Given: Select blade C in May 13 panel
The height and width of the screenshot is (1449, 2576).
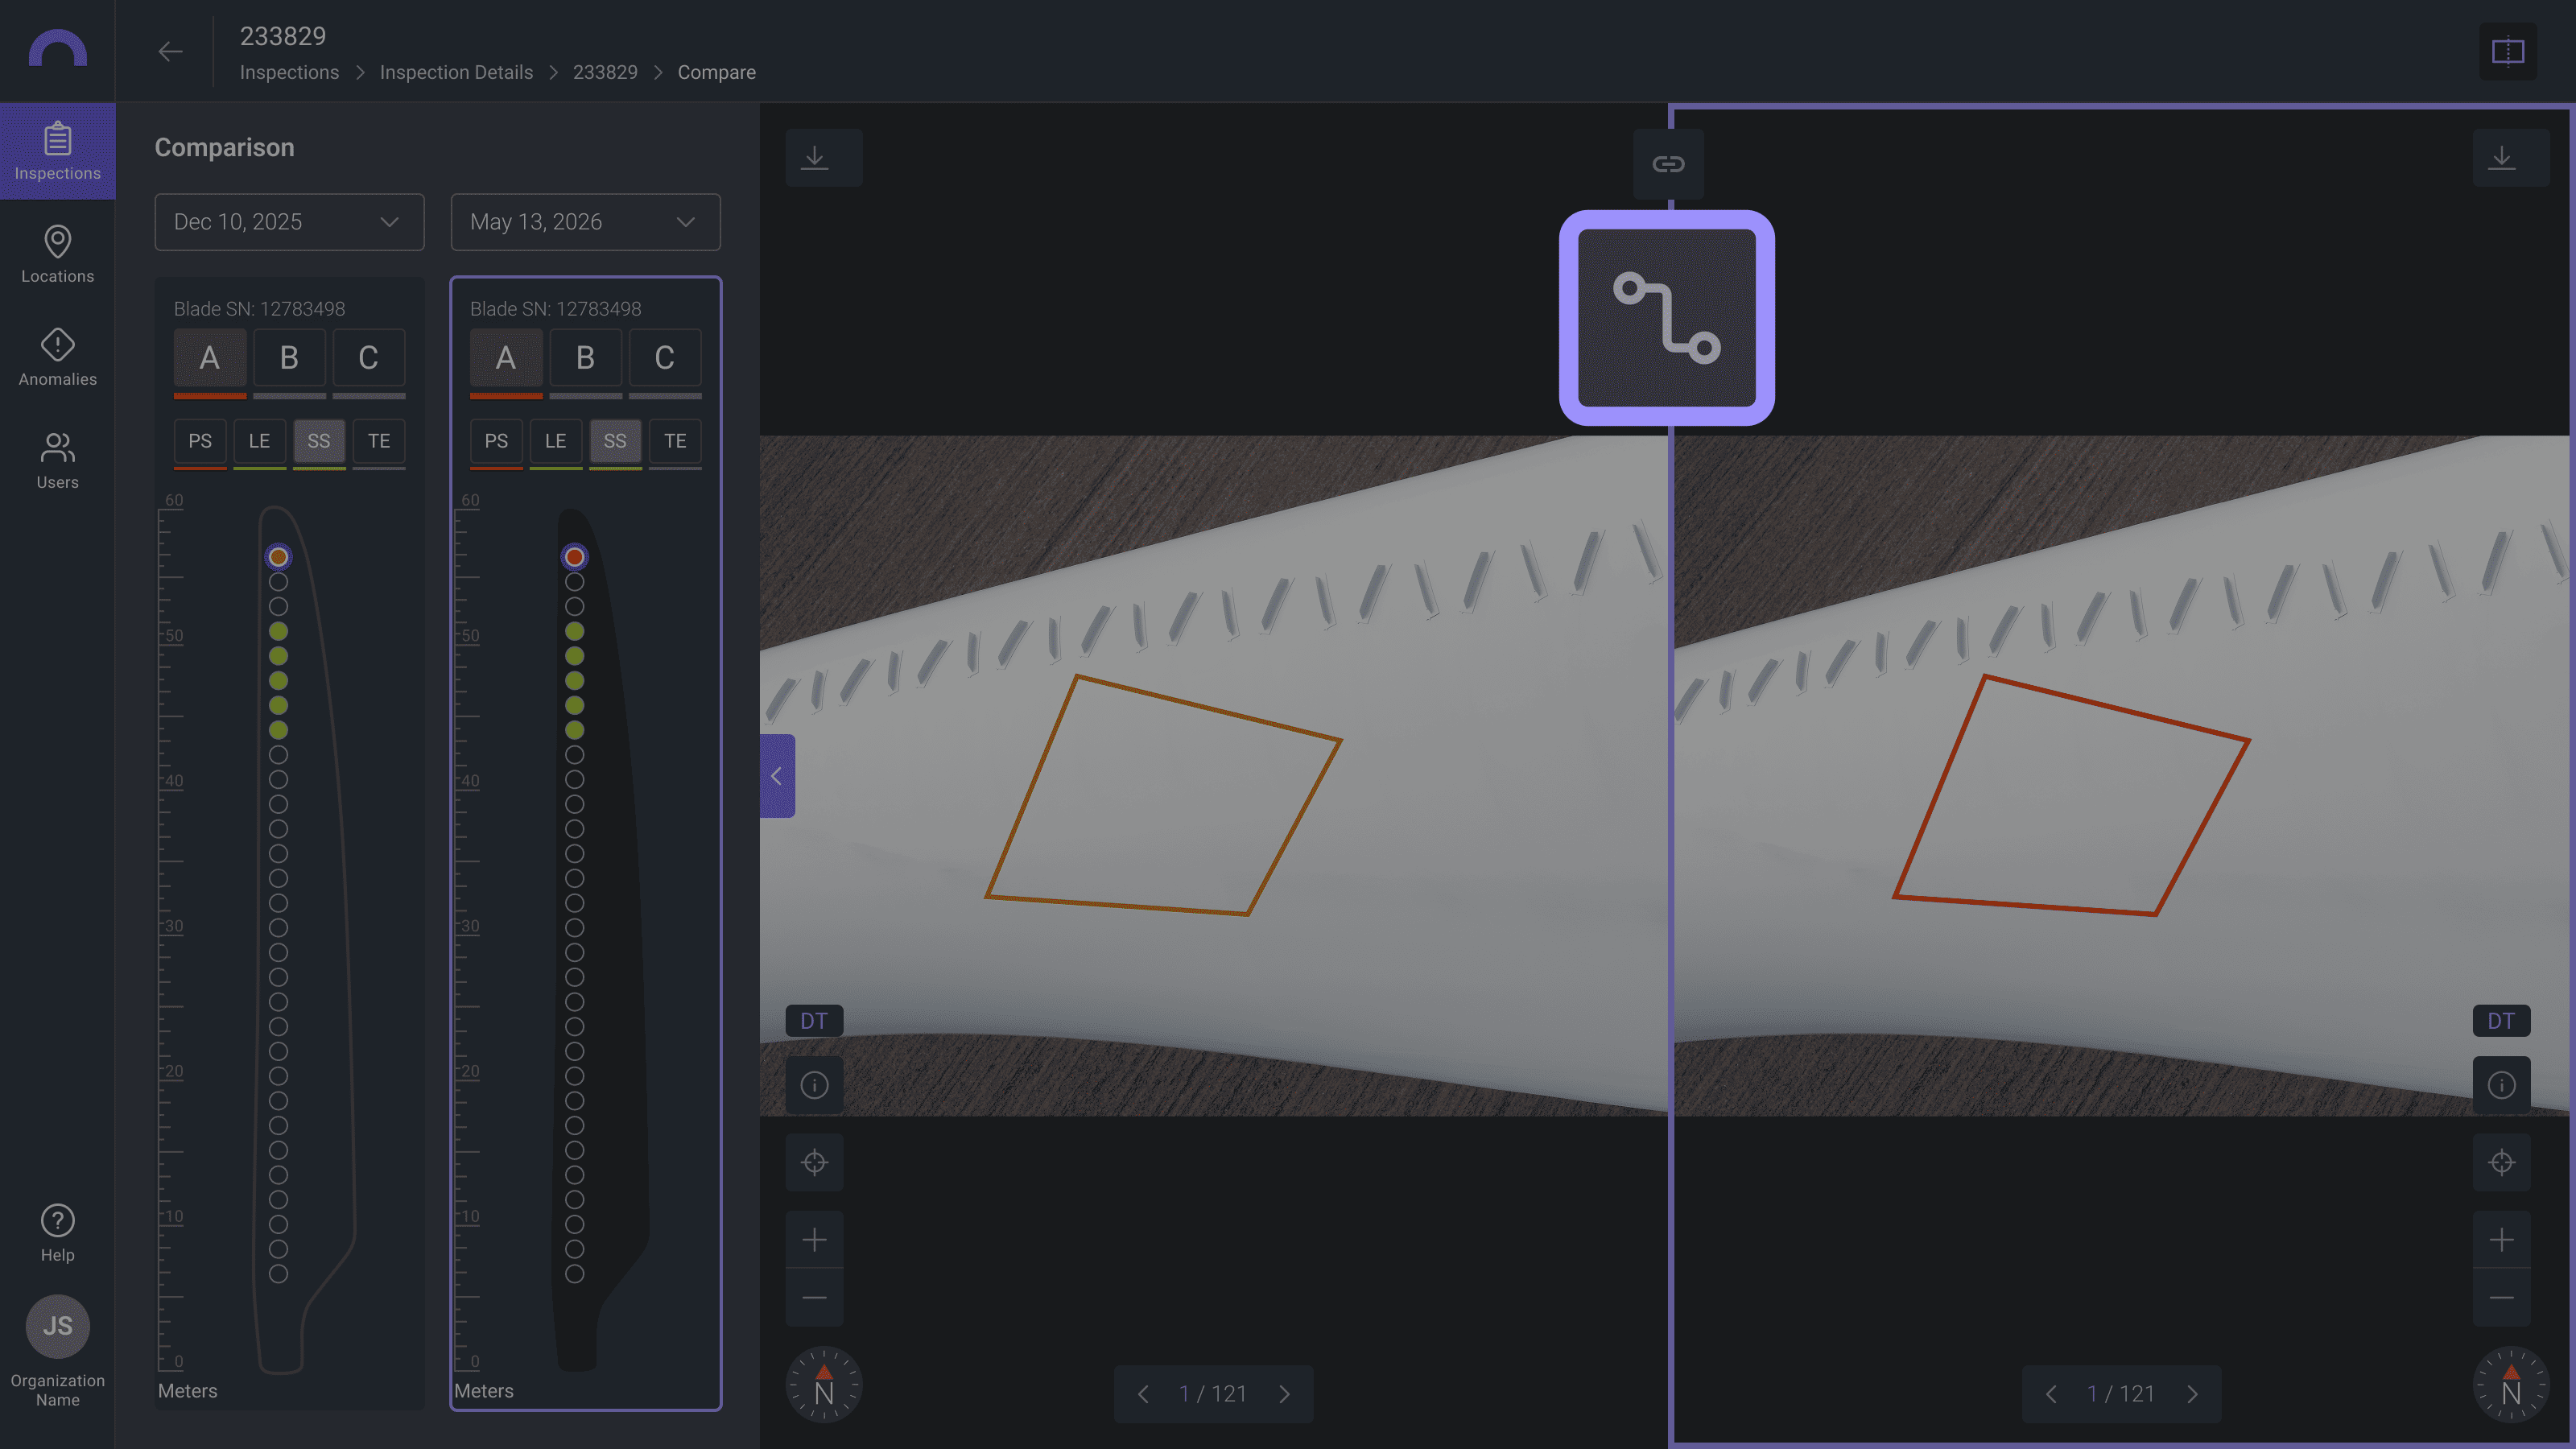Looking at the screenshot, I should click(665, 358).
